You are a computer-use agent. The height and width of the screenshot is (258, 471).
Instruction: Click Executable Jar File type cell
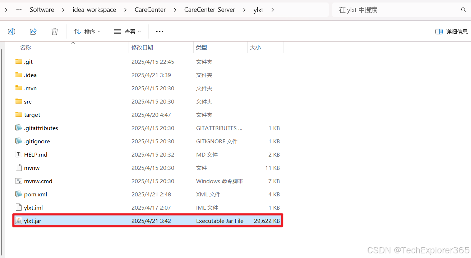220,221
